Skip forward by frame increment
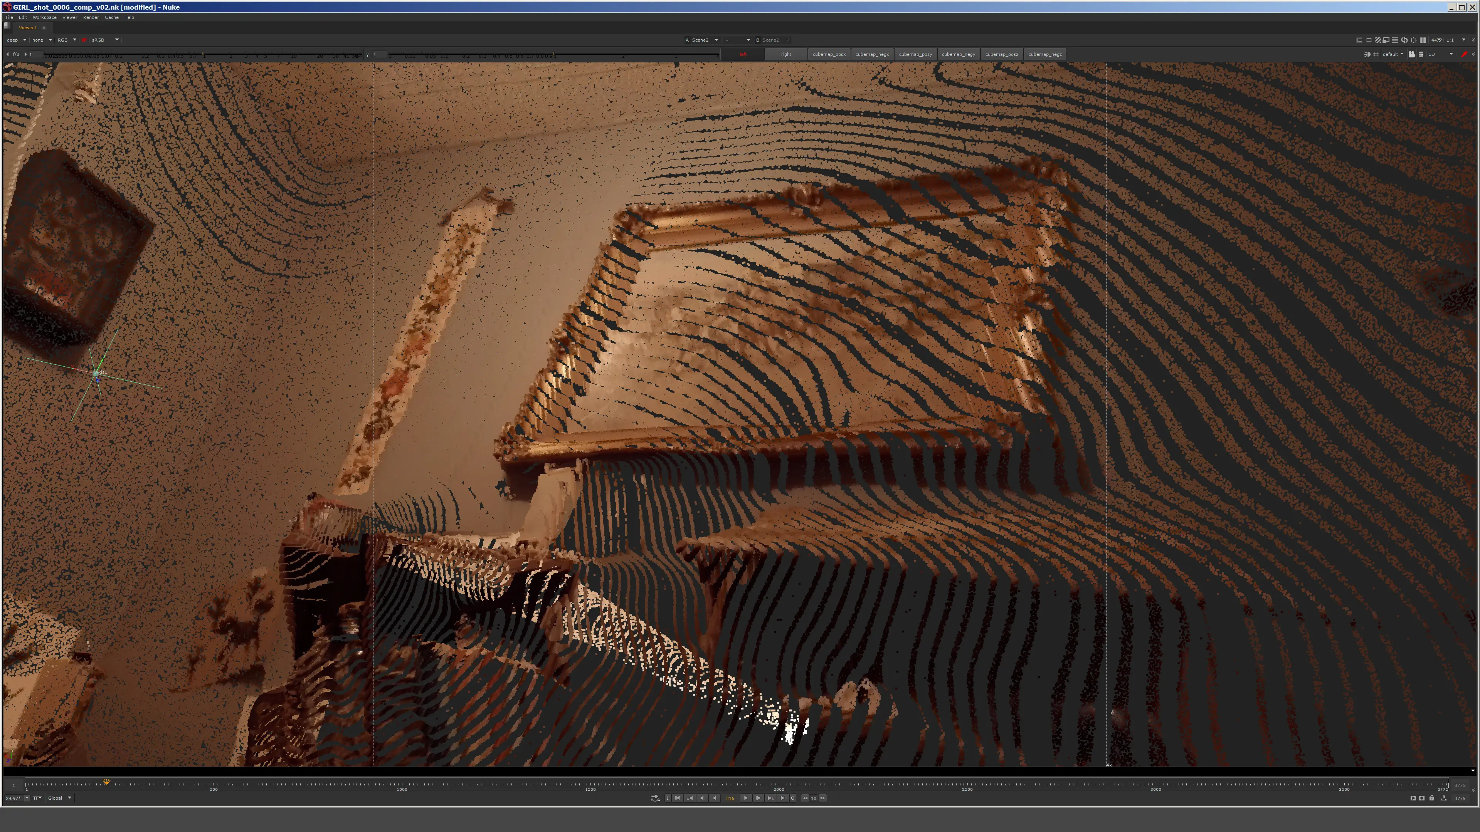Viewport: 1480px width, 832px height. [x=823, y=798]
